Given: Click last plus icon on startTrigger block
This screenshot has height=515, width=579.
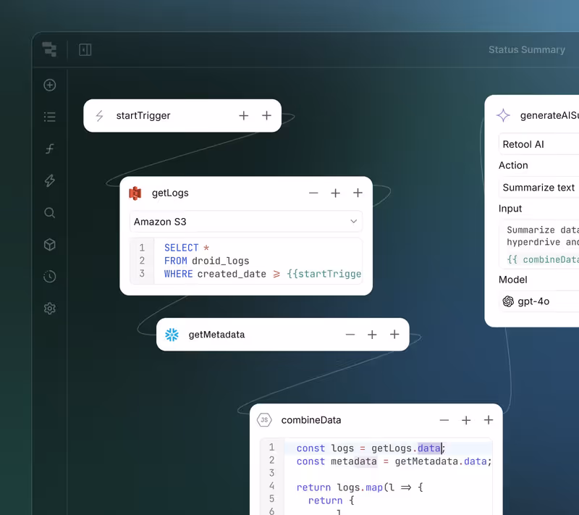Looking at the screenshot, I should 266,116.
